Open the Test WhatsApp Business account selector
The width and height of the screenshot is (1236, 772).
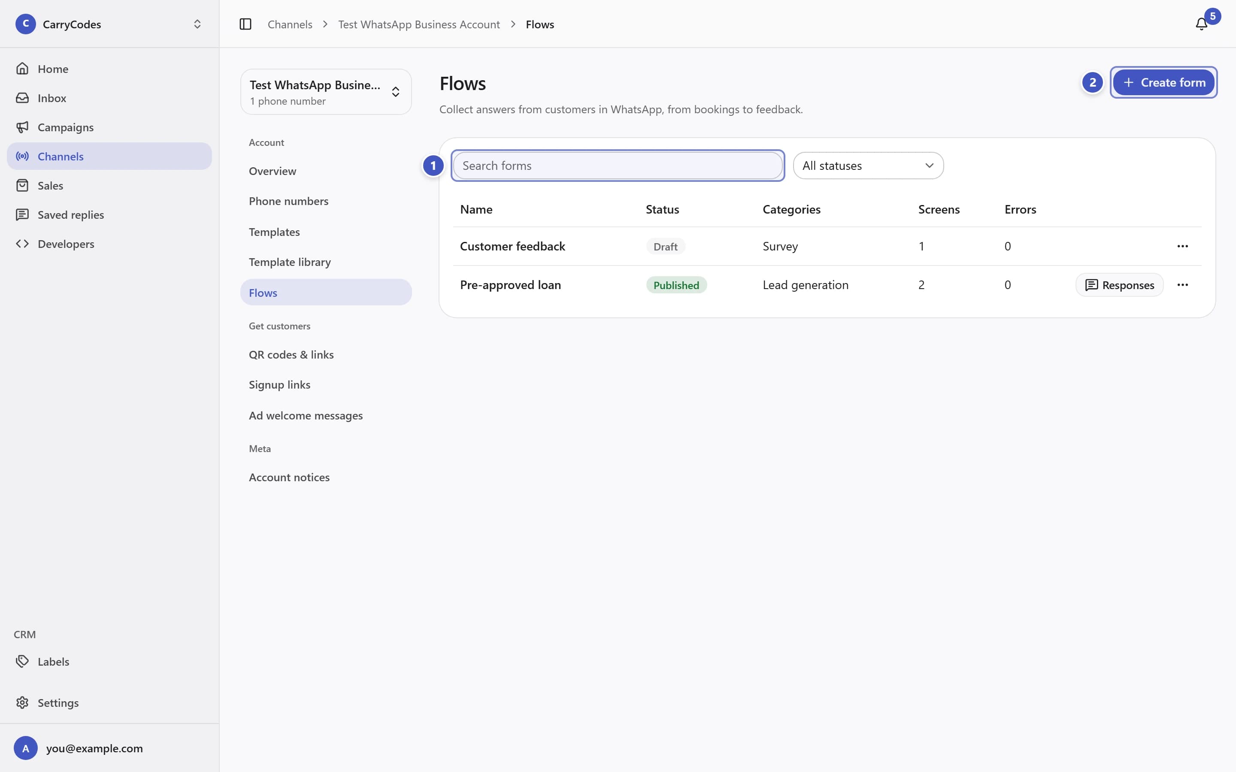pos(326,92)
